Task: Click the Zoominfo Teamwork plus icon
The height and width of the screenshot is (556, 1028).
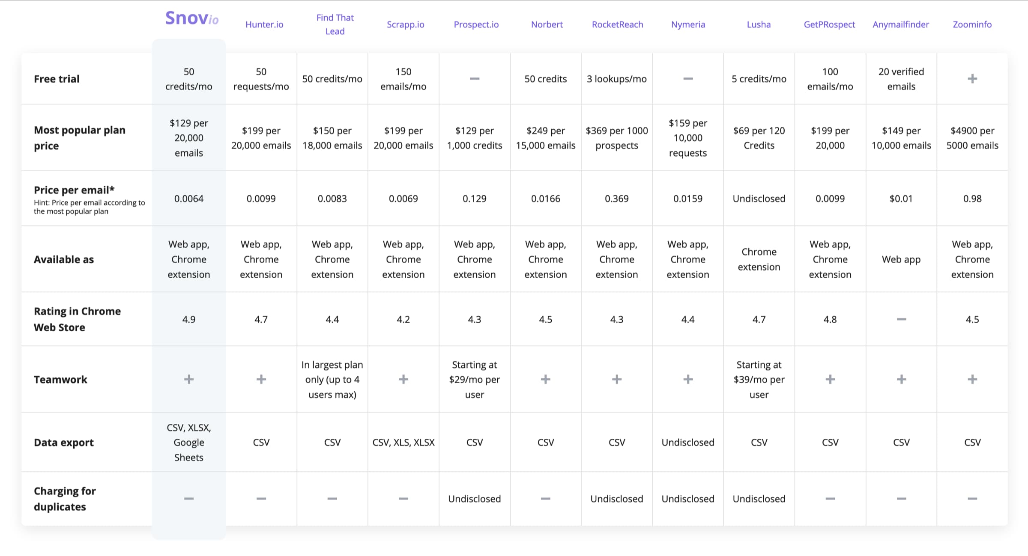Action: 972,379
